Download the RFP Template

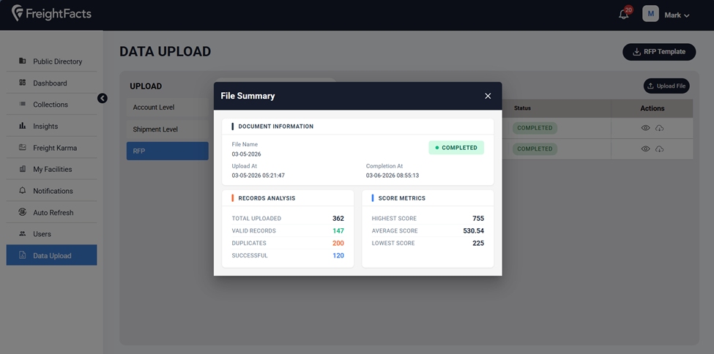click(659, 52)
